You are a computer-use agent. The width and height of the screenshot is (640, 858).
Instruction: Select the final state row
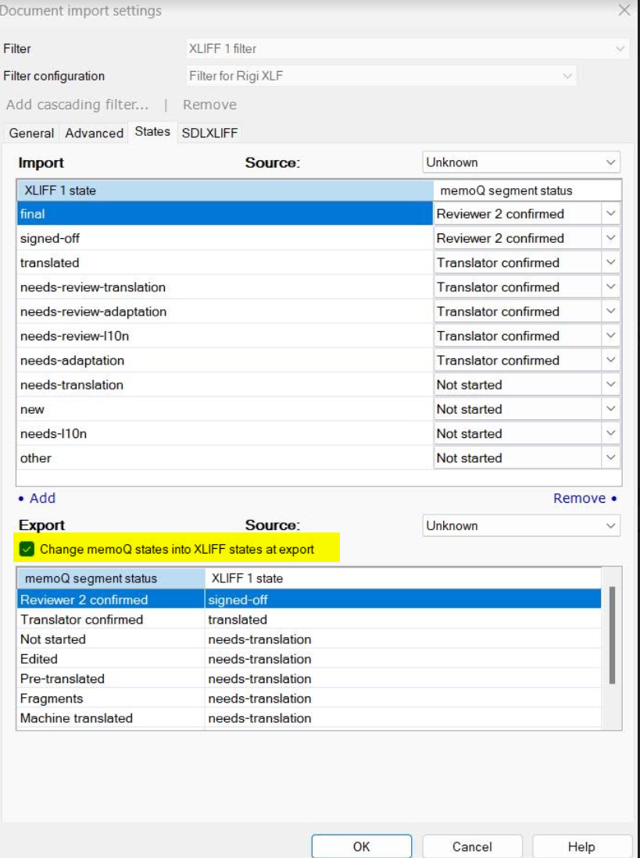coord(225,214)
